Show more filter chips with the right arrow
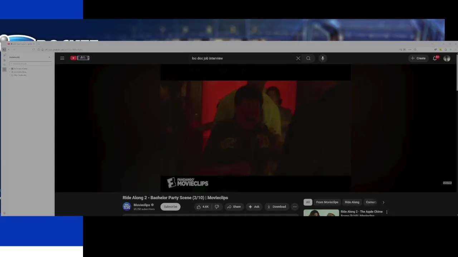Screen dimensions: 458x257 click(x=383, y=202)
